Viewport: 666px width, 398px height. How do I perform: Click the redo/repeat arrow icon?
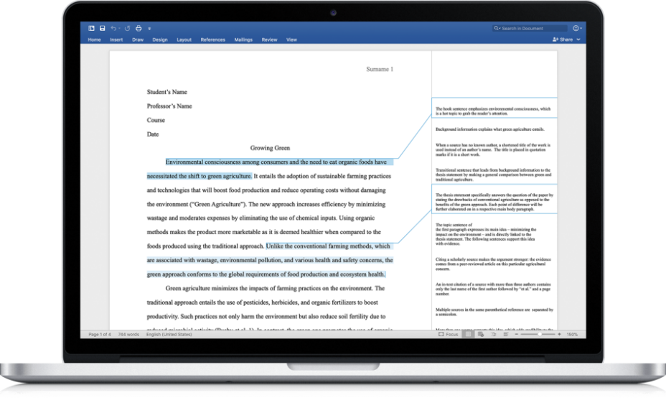[x=128, y=28]
